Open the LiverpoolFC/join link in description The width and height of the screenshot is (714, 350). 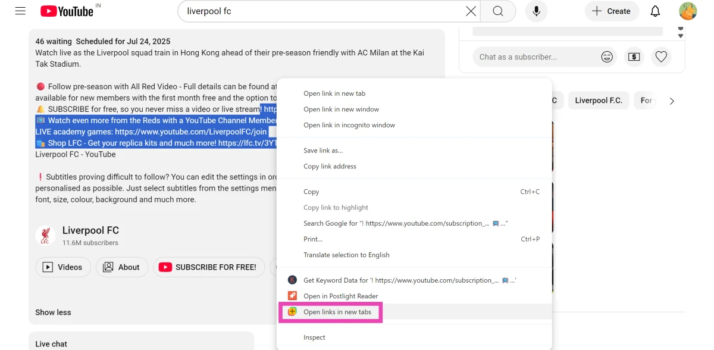[191, 132]
